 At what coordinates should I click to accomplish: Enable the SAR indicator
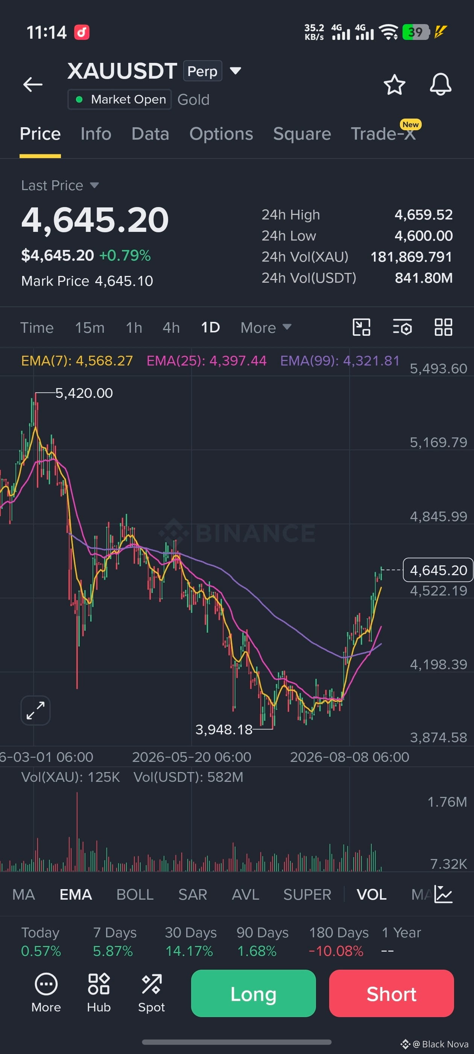[193, 894]
